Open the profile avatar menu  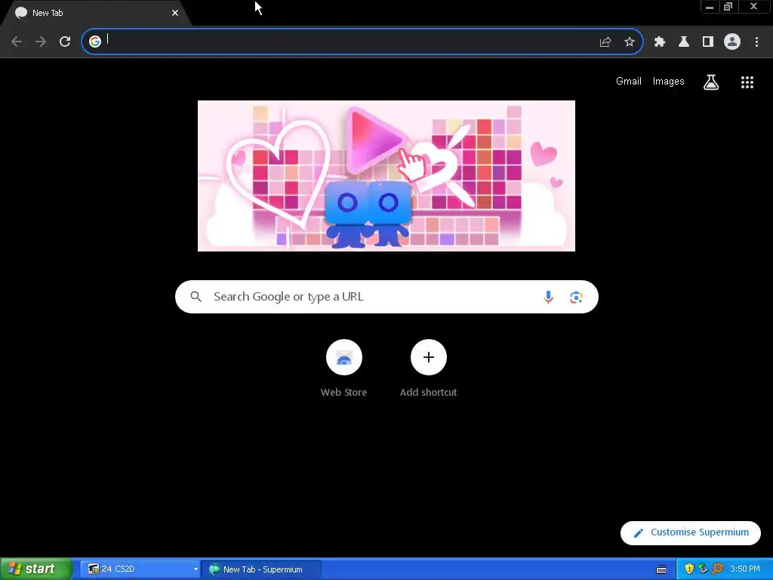pyautogui.click(x=732, y=42)
